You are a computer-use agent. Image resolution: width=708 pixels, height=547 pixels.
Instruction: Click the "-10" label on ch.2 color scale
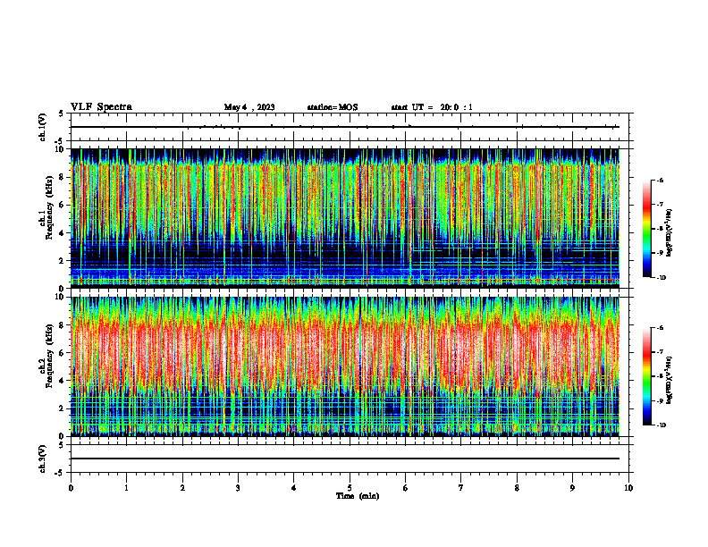click(x=661, y=425)
